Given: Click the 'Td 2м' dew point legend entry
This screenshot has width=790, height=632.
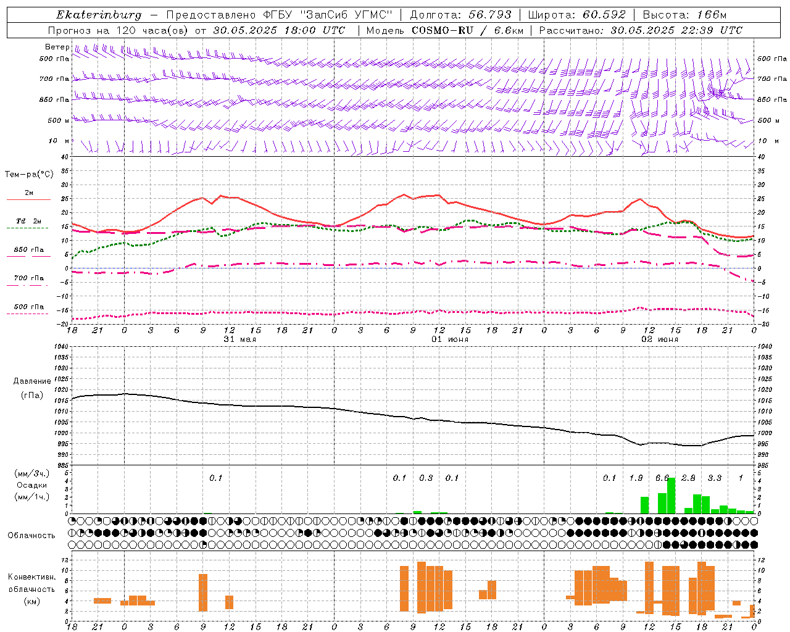Looking at the screenshot, I should click(x=28, y=221).
